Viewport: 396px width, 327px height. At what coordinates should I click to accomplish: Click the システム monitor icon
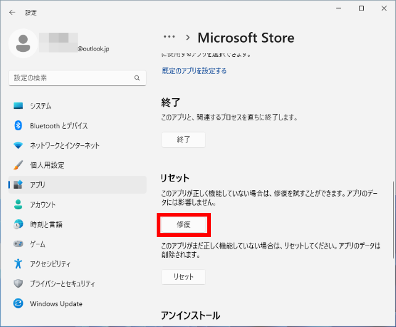pos(18,106)
